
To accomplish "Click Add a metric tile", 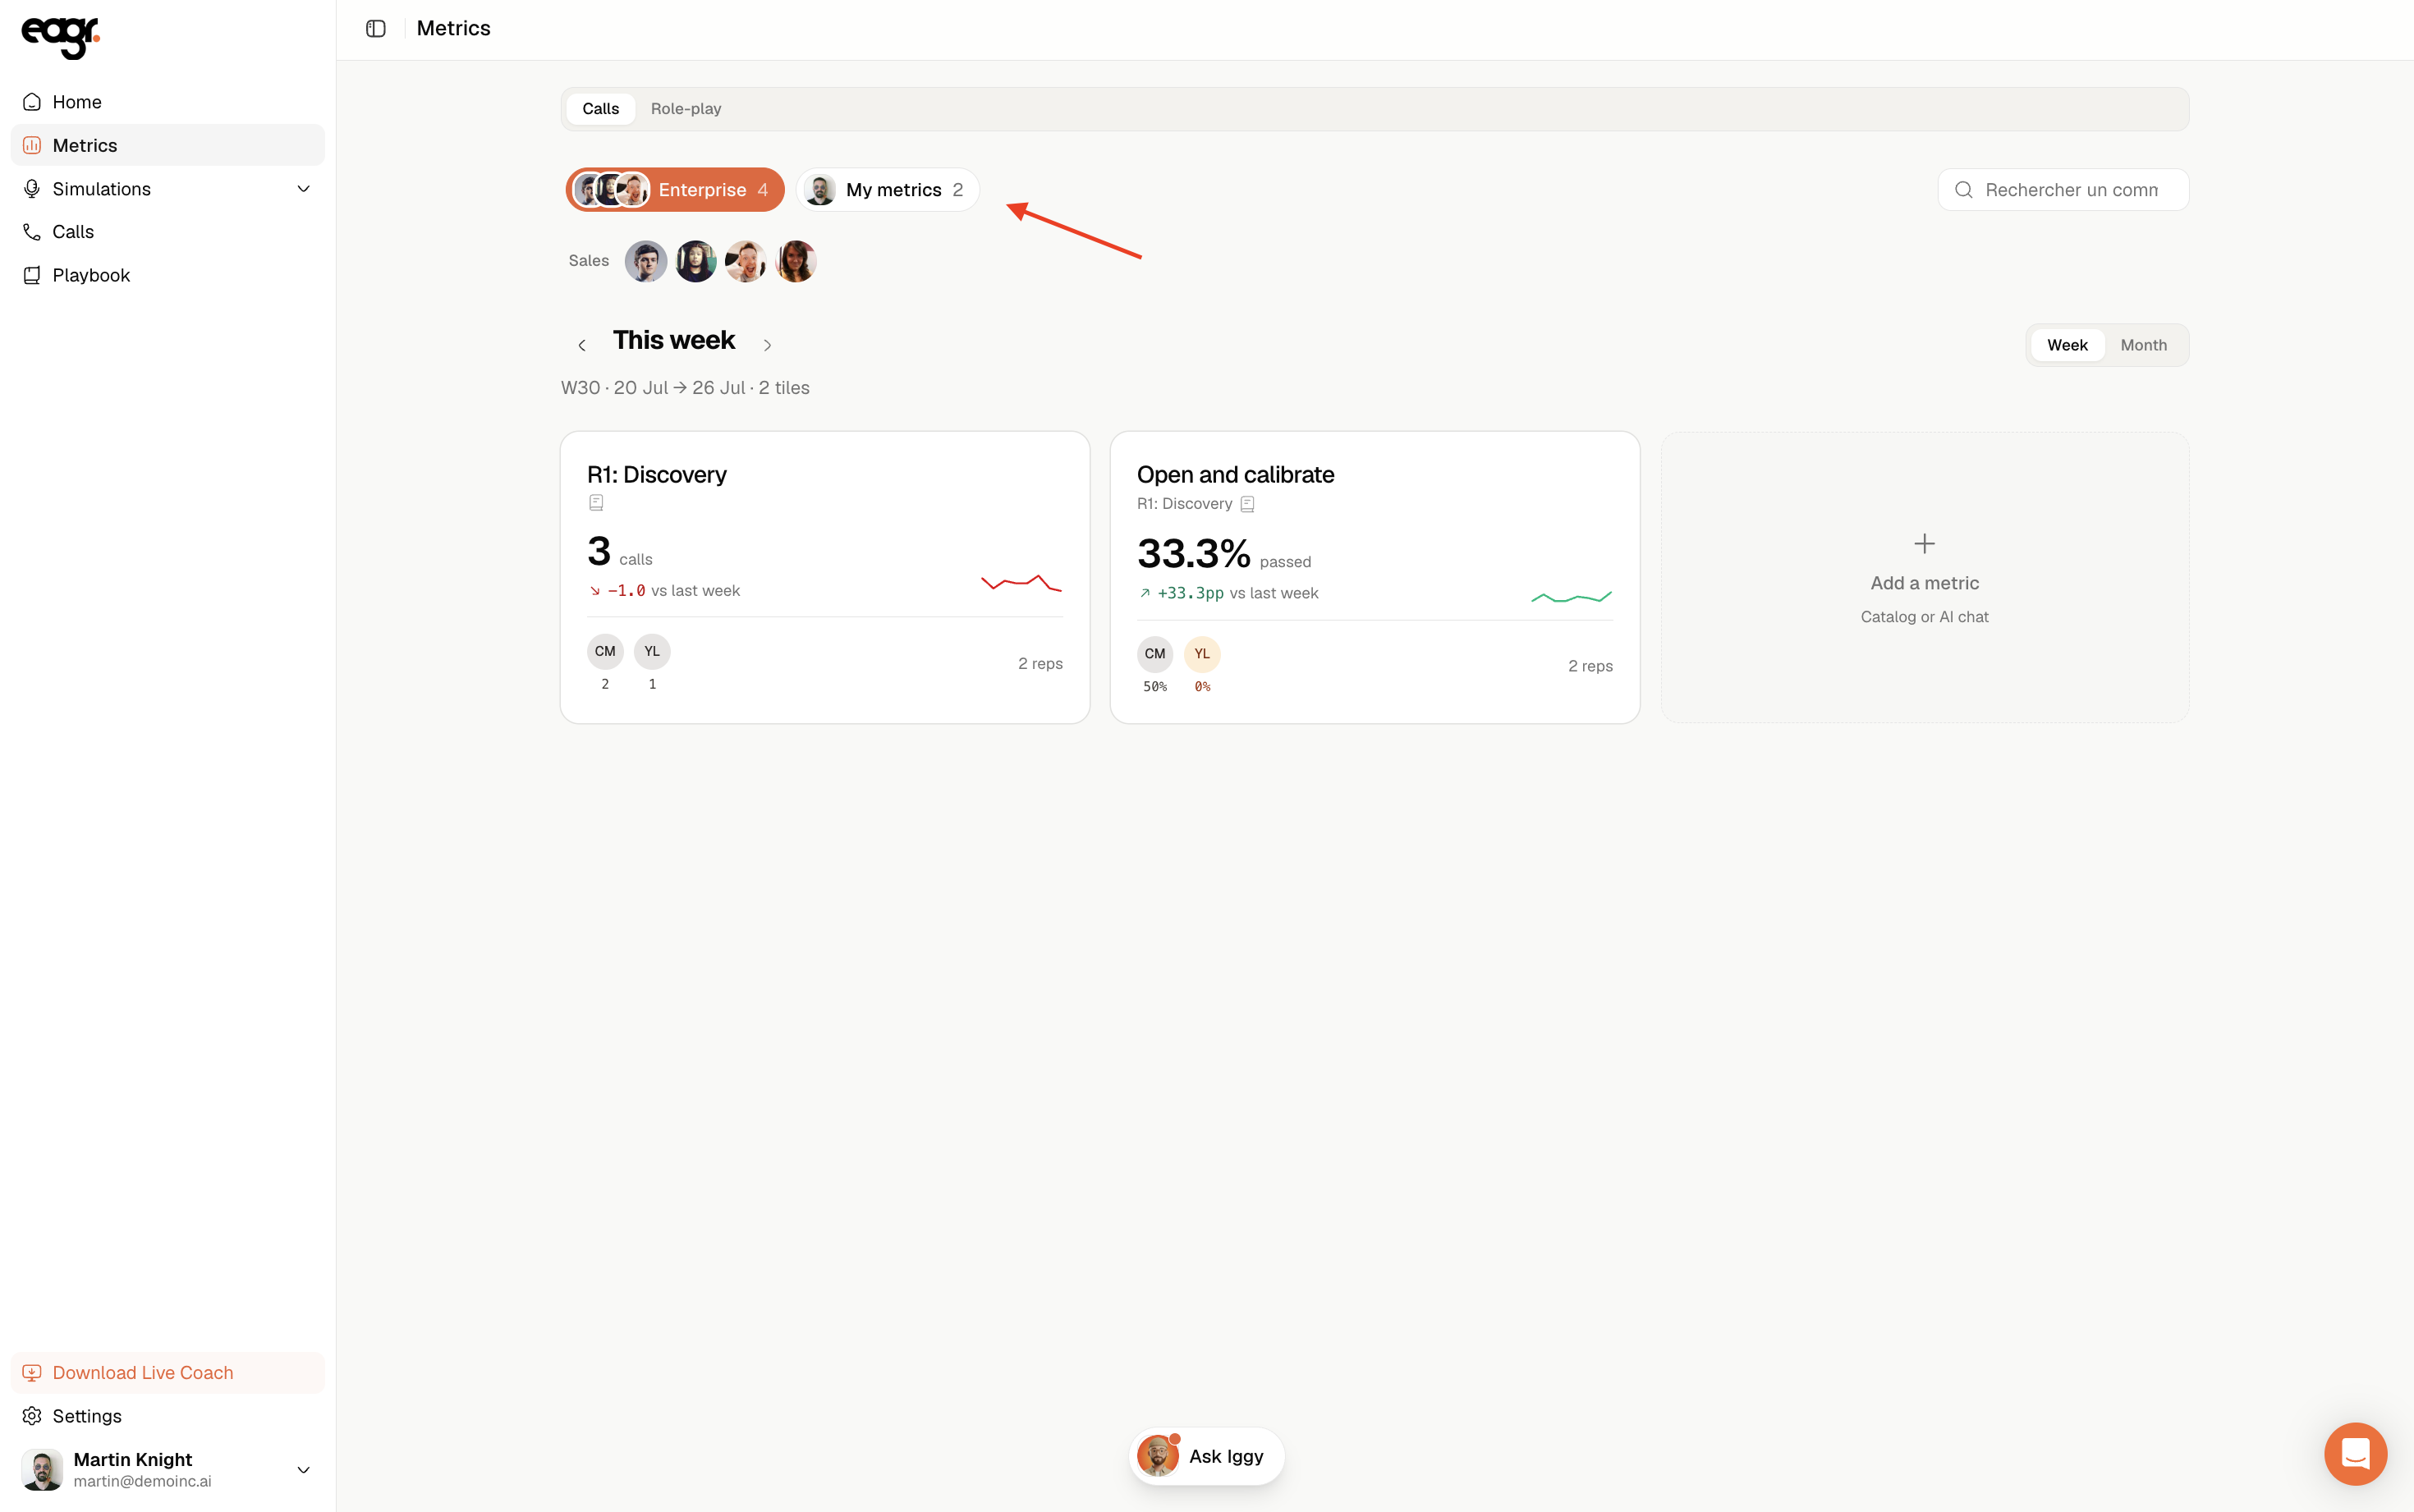I will 1924,578.
